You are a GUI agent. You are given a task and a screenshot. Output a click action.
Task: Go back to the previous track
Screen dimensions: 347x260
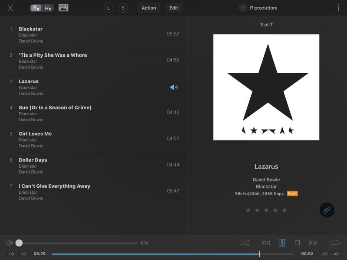pyautogui.click(x=266, y=243)
